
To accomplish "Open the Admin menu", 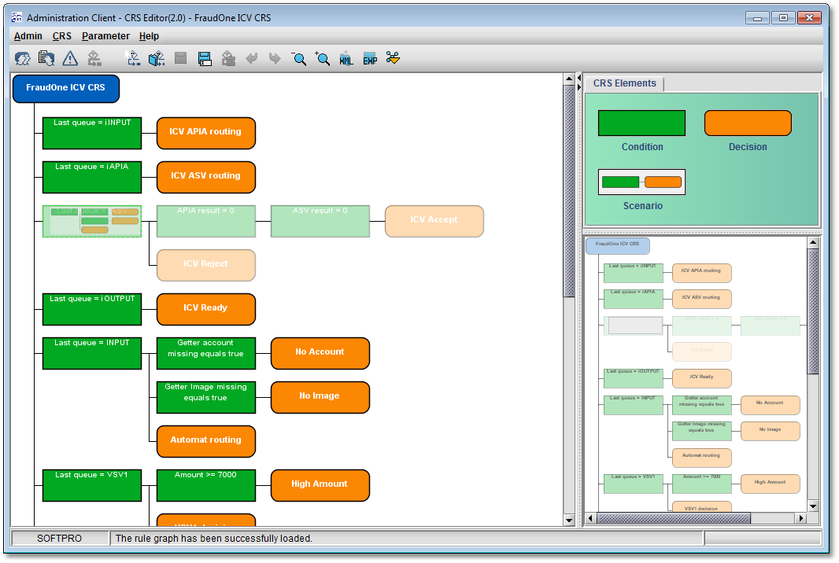I will click(28, 36).
